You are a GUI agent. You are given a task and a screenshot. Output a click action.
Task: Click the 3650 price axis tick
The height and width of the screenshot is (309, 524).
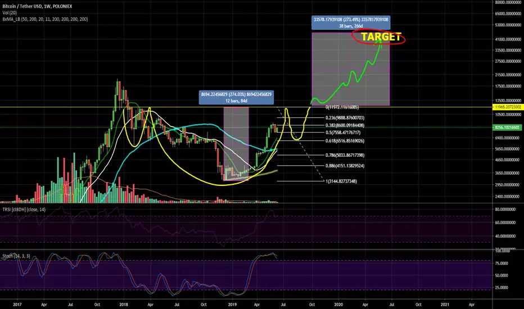tap(508, 173)
